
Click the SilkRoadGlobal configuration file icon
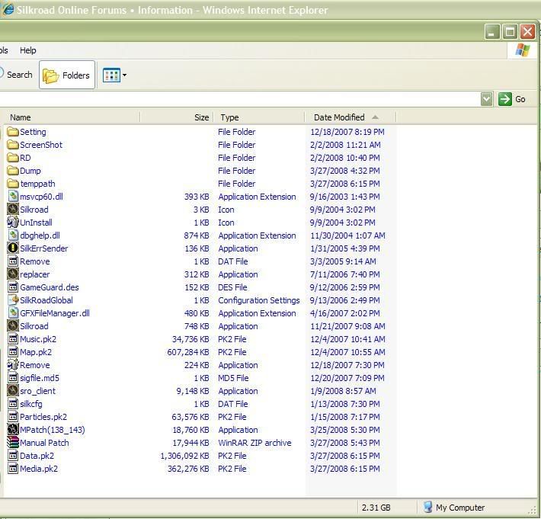click(13, 300)
